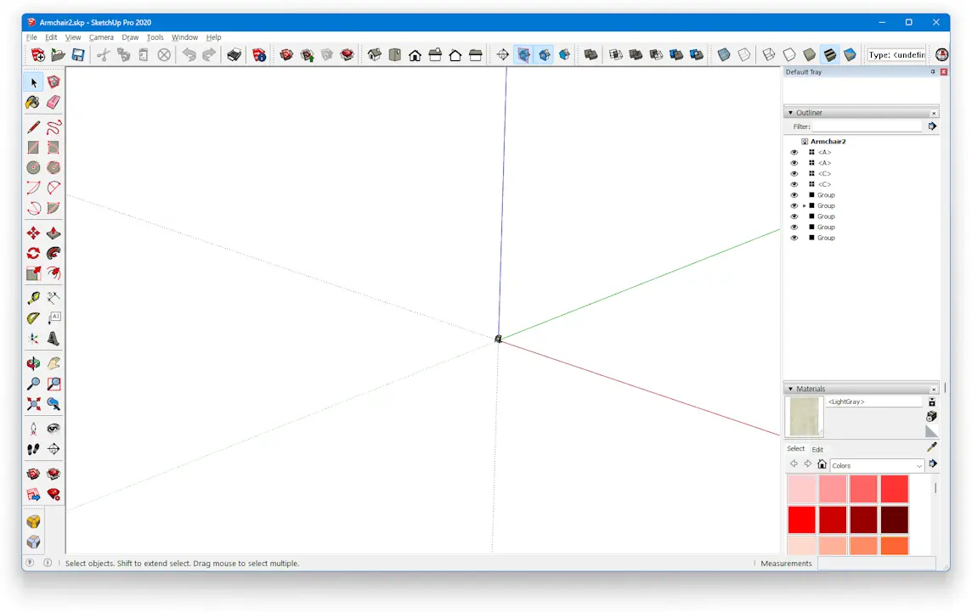Select the Pan hand tool
Image resolution: width=972 pixels, height=612 pixels.
pyautogui.click(x=54, y=363)
